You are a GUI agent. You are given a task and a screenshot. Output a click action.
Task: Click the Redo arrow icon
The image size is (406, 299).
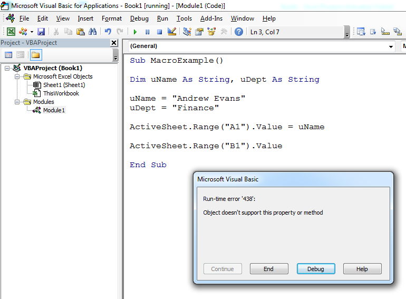pyautogui.click(x=120, y=32)
